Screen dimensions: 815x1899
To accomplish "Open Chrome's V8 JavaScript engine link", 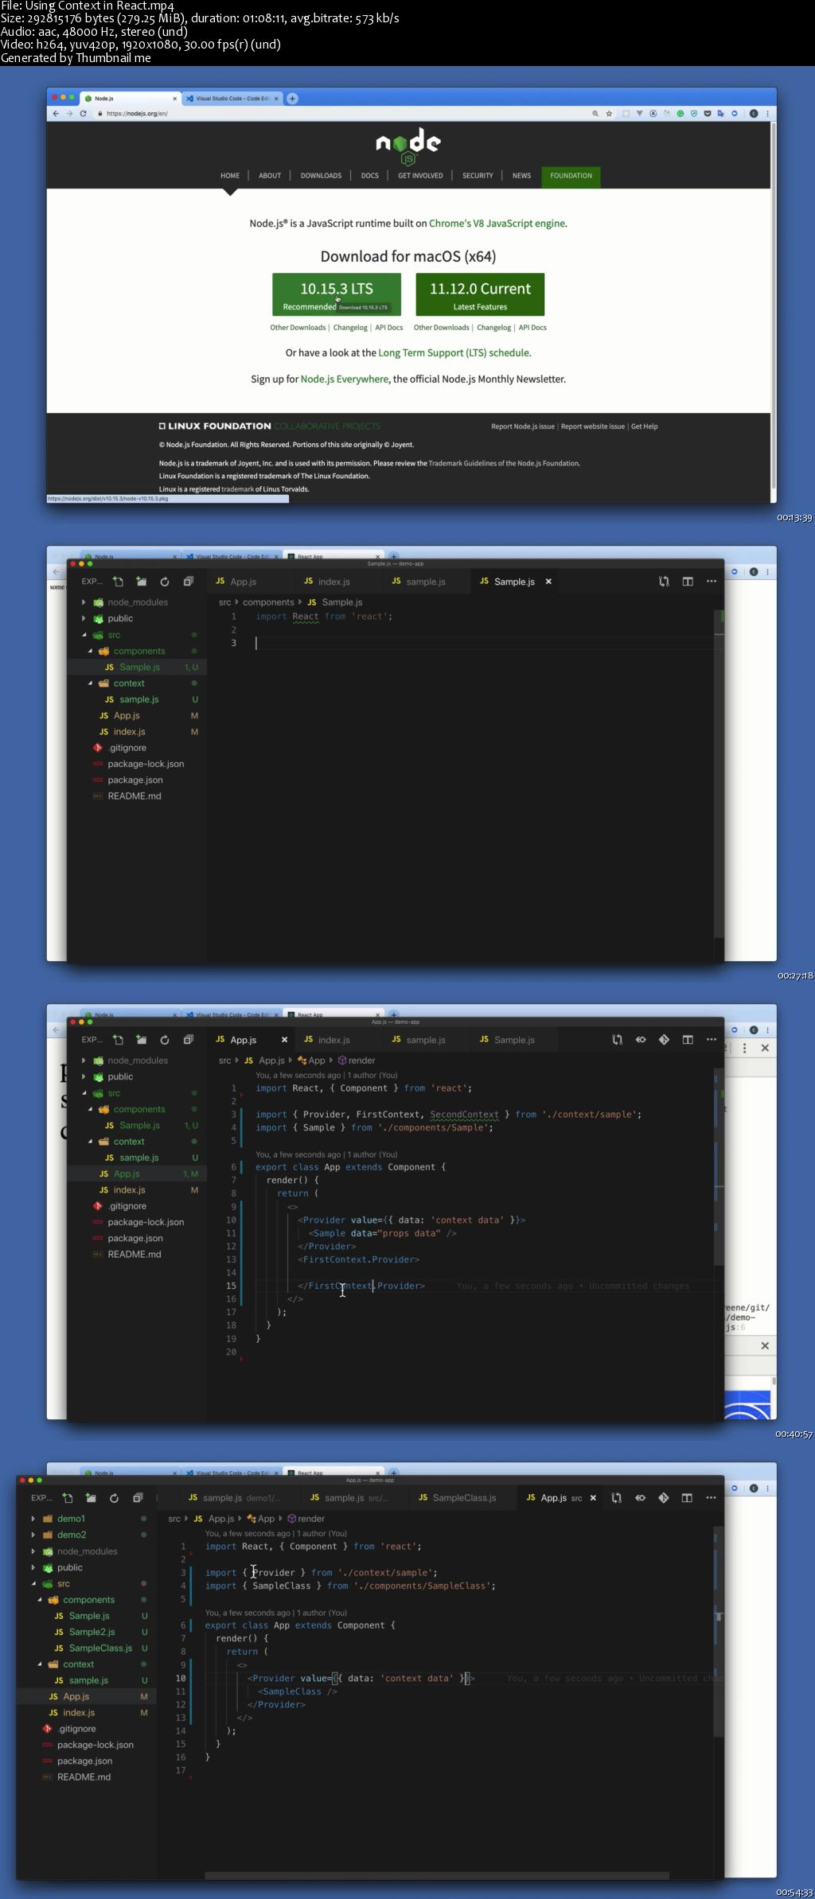I will [497, 224].
